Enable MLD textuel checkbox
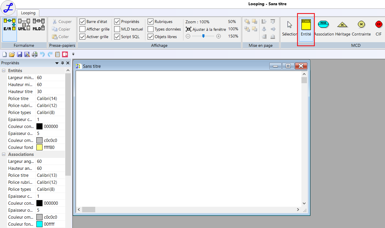This screenshot has width=385, height=228. 117,29
